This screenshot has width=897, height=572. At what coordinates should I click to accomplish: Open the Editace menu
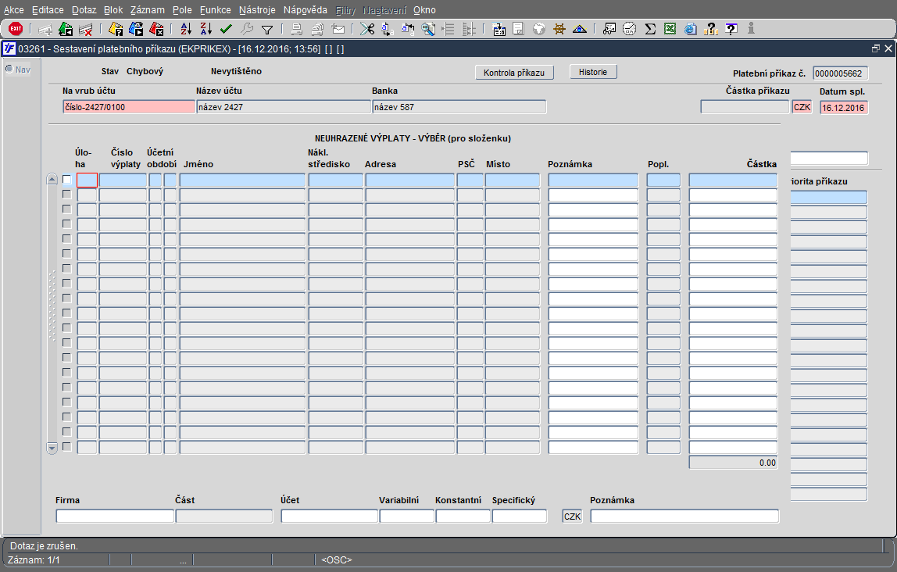coord(48,9)
